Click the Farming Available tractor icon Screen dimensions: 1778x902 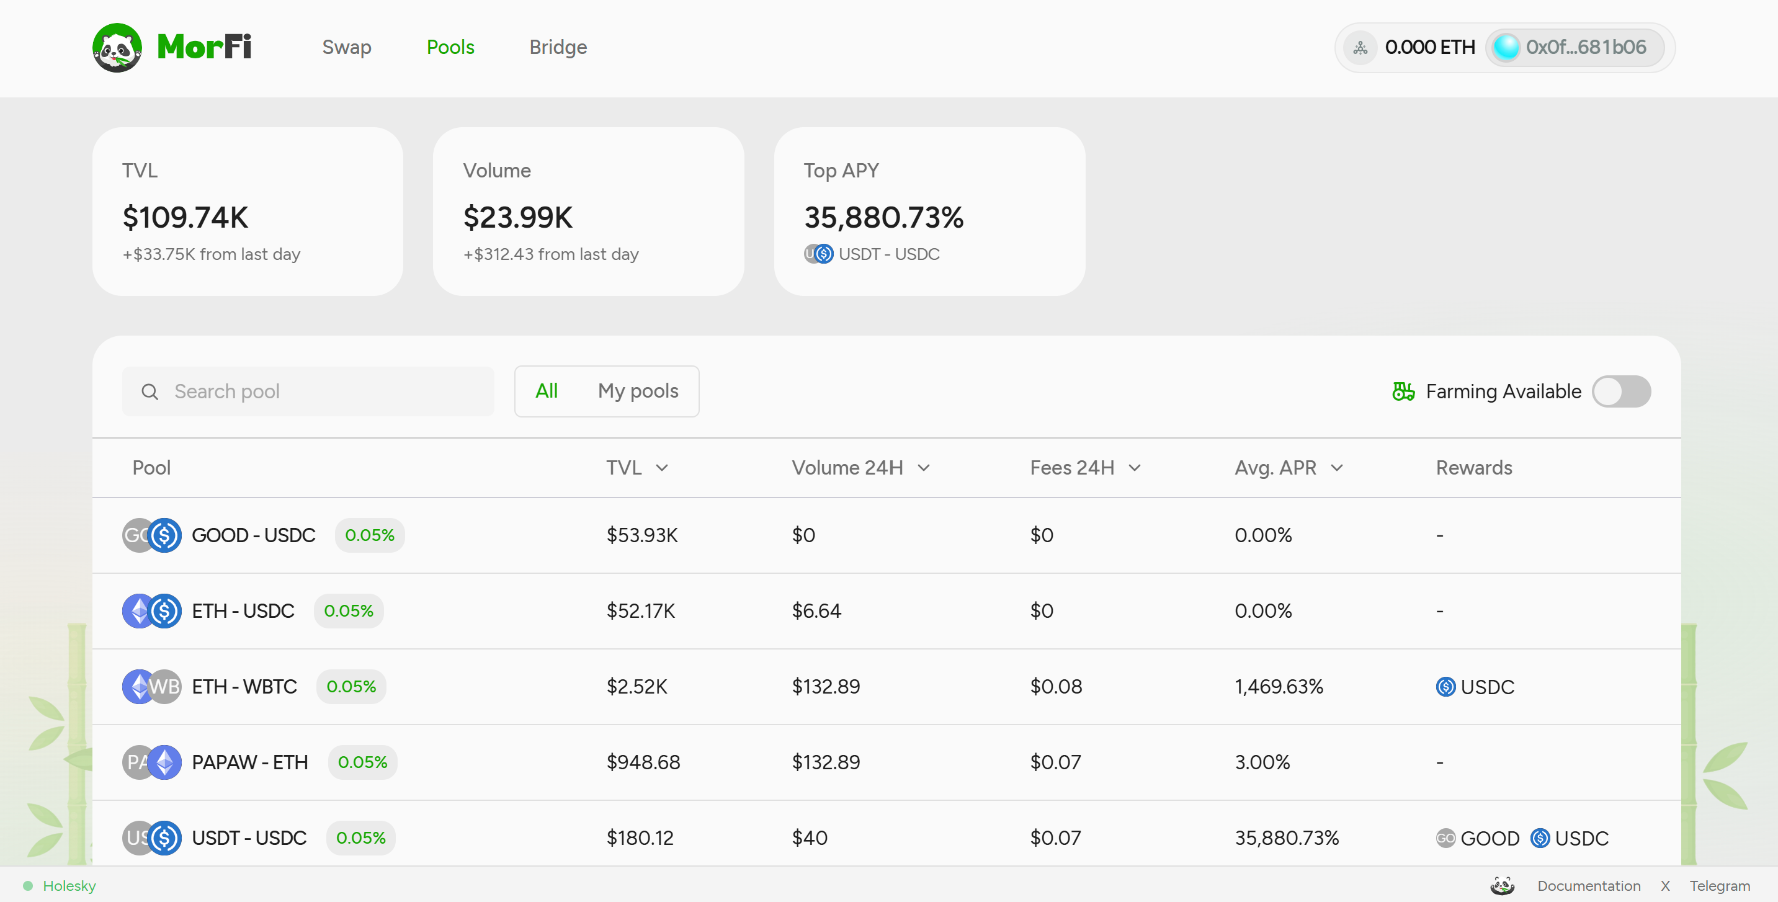(1403, 391)
